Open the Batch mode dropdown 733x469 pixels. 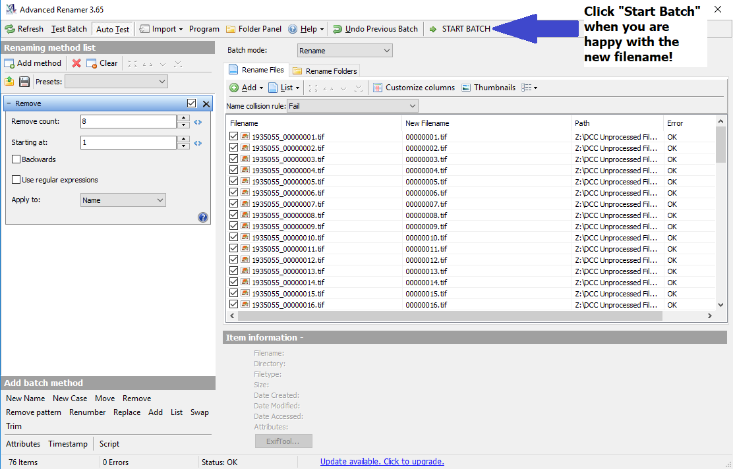[x=345, y=51]
